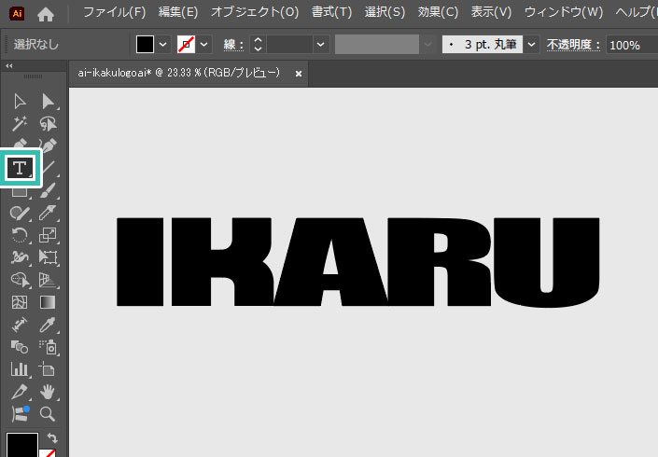658x457 pixels.
Task: Choose the Paintbrush tool
Action: (48, 190)
